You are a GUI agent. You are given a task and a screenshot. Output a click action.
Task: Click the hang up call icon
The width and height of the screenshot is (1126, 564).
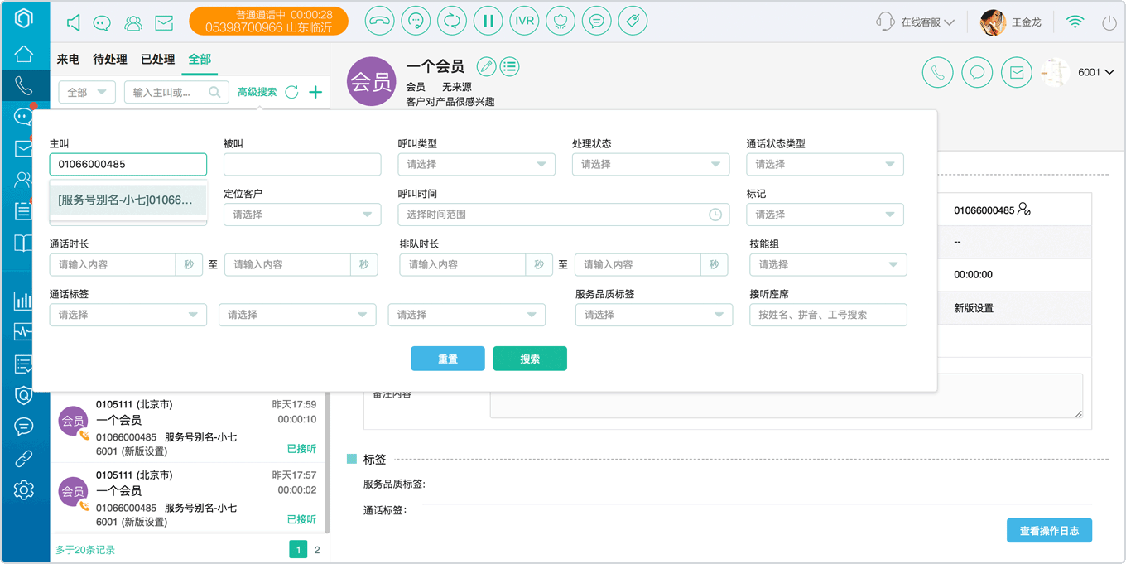click(380, 22)
